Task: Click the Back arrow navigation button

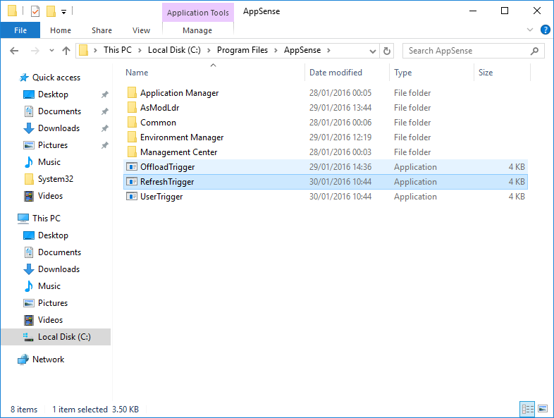Action: pyautogui.click(x=15, y=51)
